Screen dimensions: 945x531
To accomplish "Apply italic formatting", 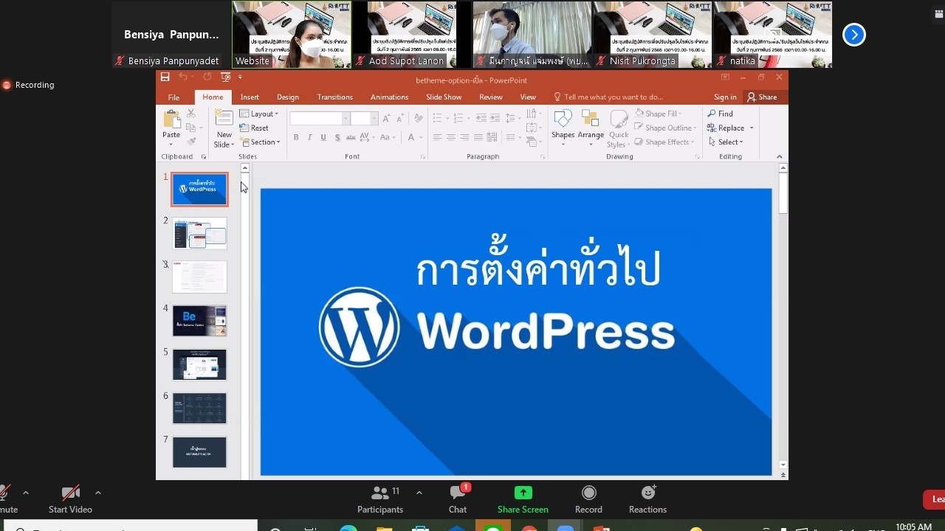I will point(309,137).
